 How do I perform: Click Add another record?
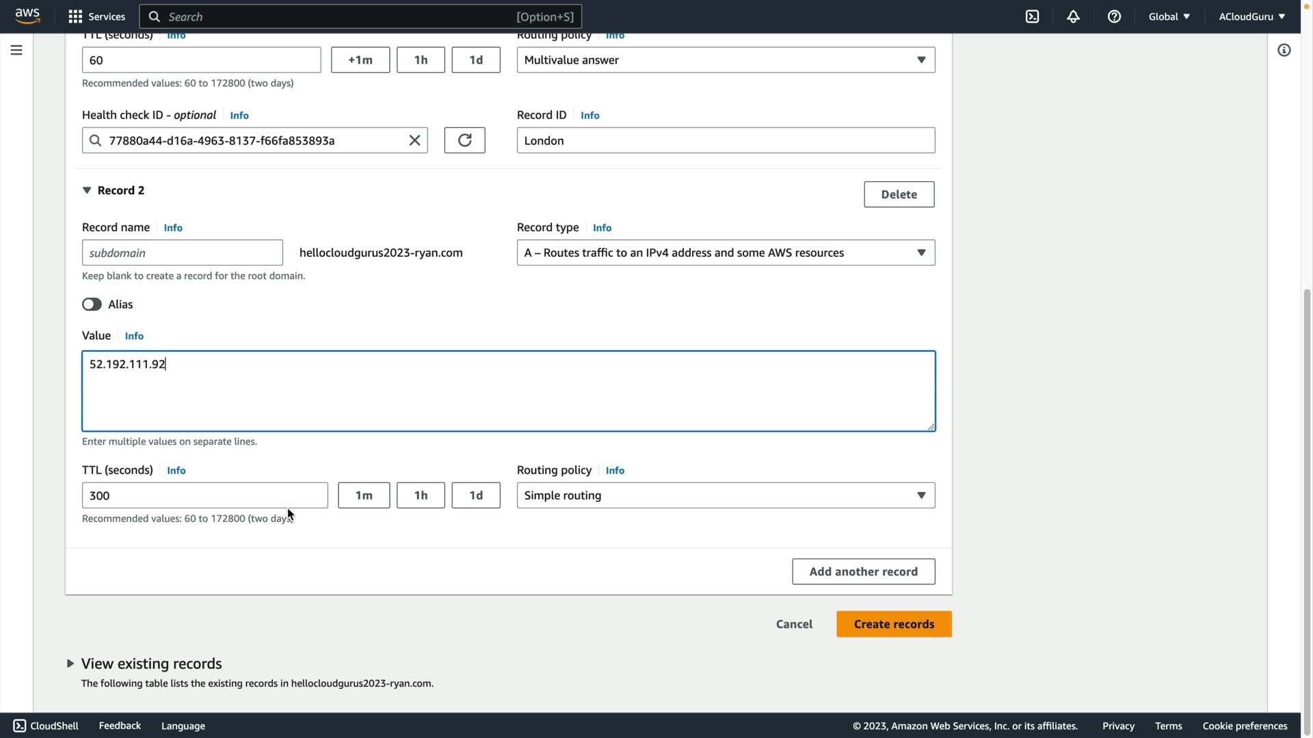(x=863, y=571)
